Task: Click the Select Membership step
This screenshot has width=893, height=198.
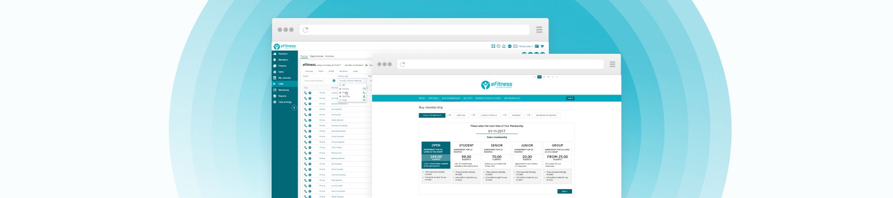Action: (432, 115)
